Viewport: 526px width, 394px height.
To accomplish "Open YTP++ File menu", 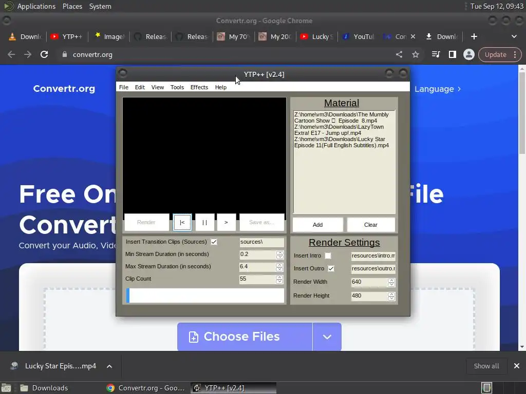I will 123,87.
